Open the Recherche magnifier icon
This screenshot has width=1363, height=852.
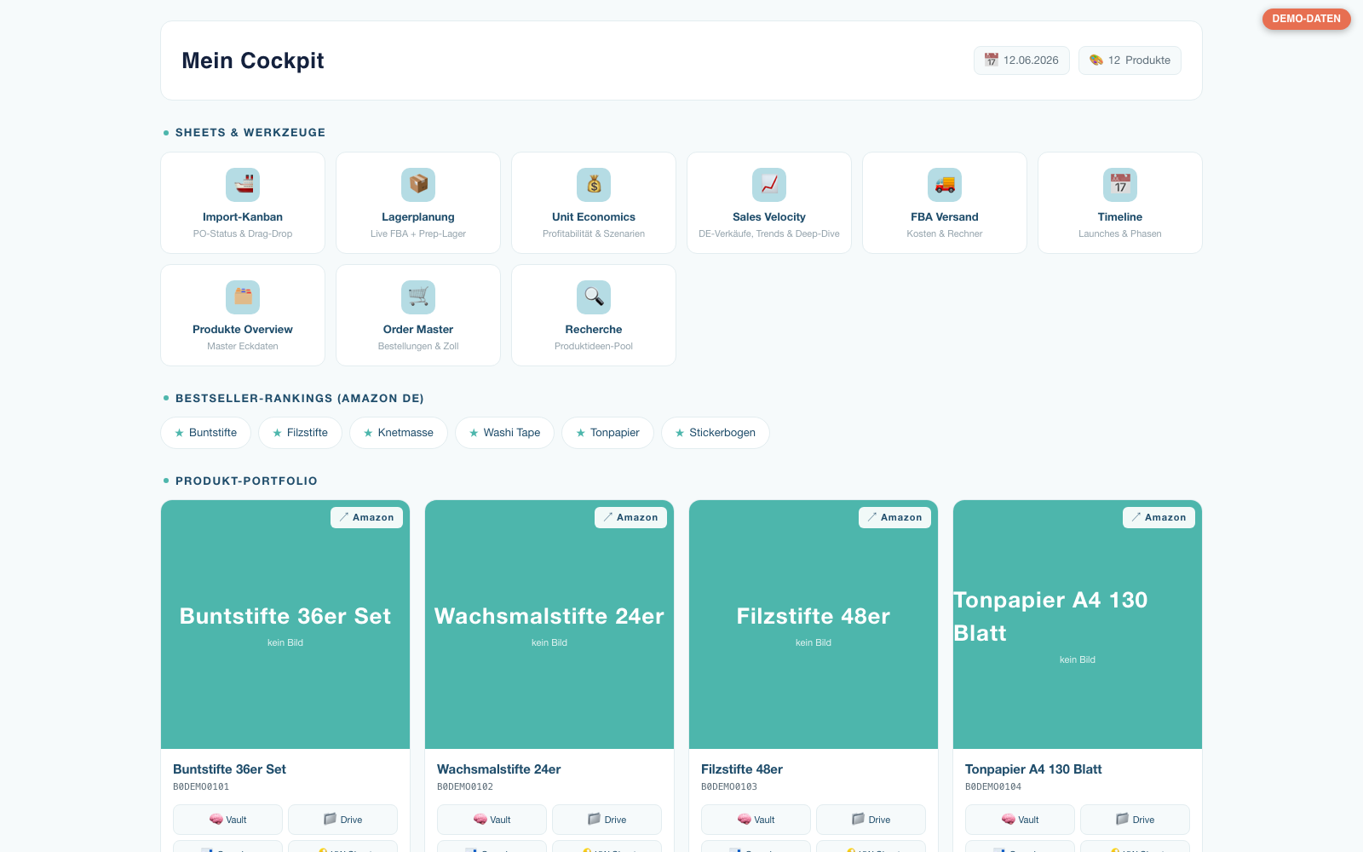pyautogui.click(x=594, y=297)
